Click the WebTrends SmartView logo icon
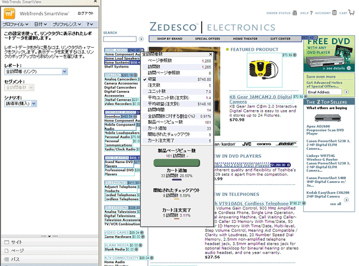The image size is (359, 266). 9,14
